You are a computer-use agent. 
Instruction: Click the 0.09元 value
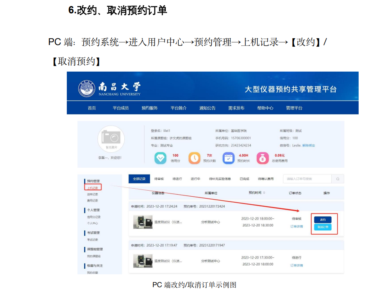tap(280, 156)
